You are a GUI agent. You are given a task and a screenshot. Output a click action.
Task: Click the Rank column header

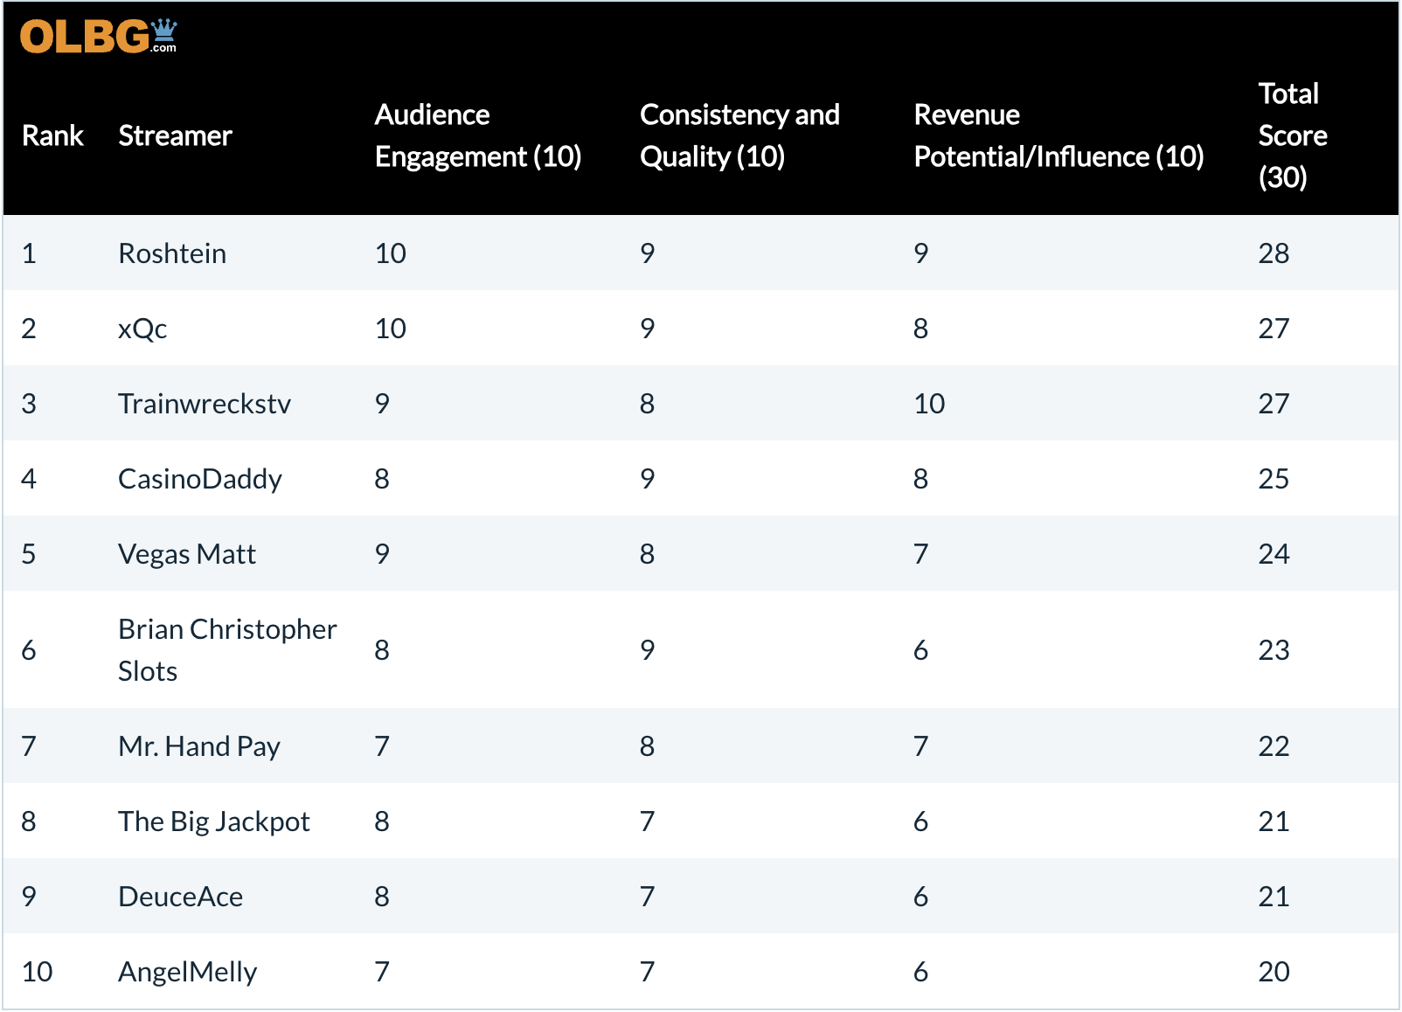tap(52, 135)
